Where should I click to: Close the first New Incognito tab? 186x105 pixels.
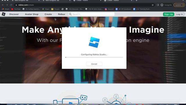point(39,1)
